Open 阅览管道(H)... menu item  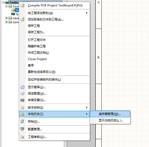54,93
